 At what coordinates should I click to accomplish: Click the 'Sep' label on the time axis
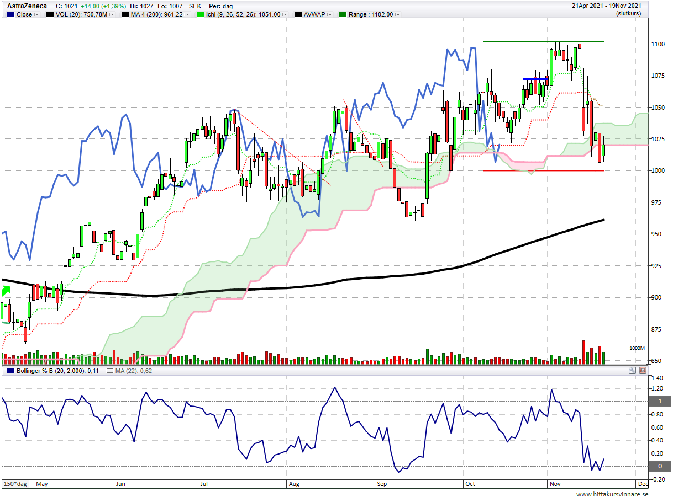[x=382, y=484]
